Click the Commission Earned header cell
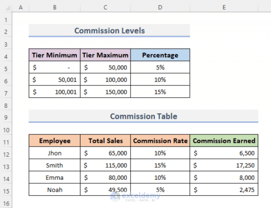 coord(224,140)
